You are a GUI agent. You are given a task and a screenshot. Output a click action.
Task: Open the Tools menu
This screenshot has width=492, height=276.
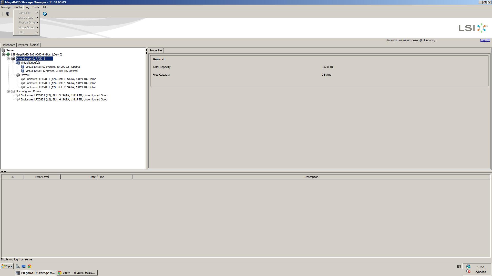point(35,7)
